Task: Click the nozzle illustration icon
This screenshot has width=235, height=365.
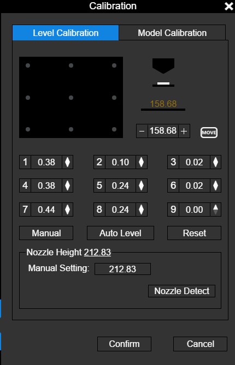Action: [163, 73]
